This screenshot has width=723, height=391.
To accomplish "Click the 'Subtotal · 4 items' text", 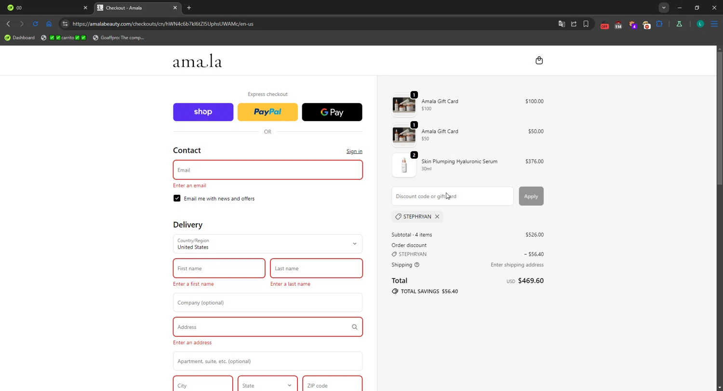I will [x=412, y=235].
